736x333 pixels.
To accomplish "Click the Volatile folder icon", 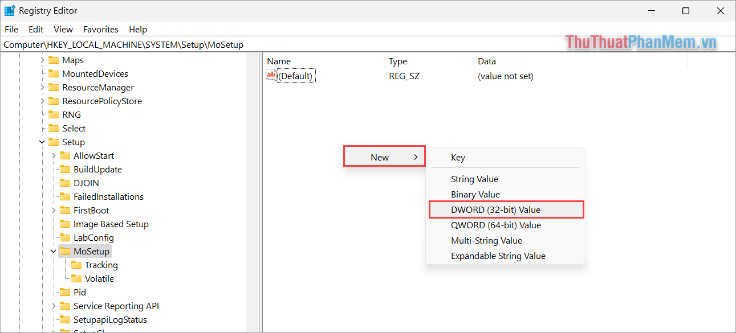I will 78,278.
